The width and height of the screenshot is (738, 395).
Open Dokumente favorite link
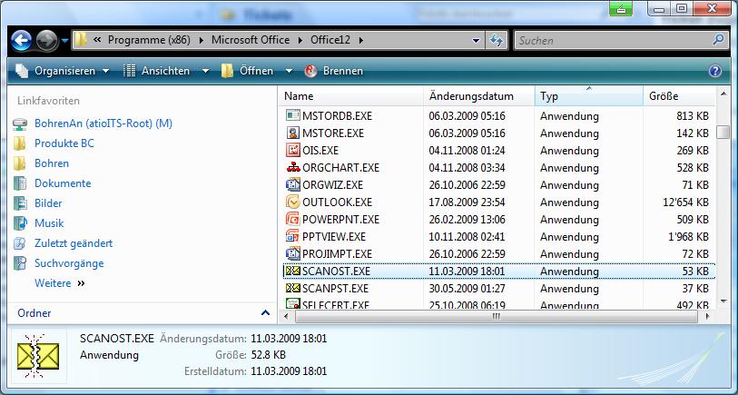(x=63, y=183)
